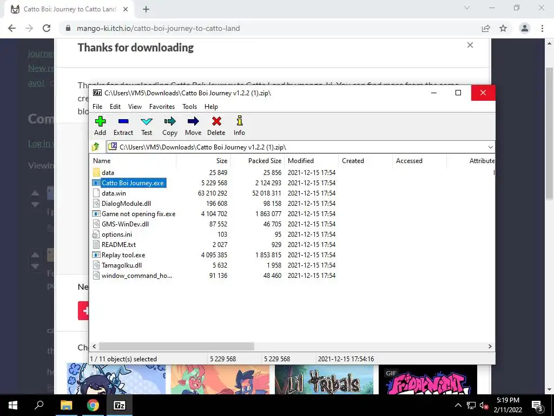Click '1 / 11 object(s) selected' status text
Screen dimensions: 554x416
pos(123,359)
